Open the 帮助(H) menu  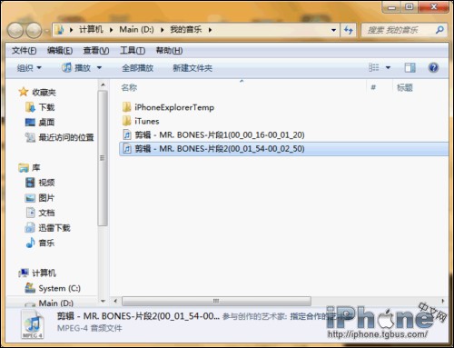[169, 51]
